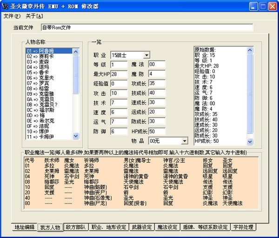Select character 02 => 赛莉卡
The height and width of the screenshot is (238, 279).
[x=49, y=56]
